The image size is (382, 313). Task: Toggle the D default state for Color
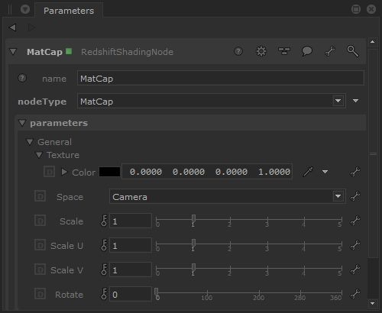click(x=50, y=172)
